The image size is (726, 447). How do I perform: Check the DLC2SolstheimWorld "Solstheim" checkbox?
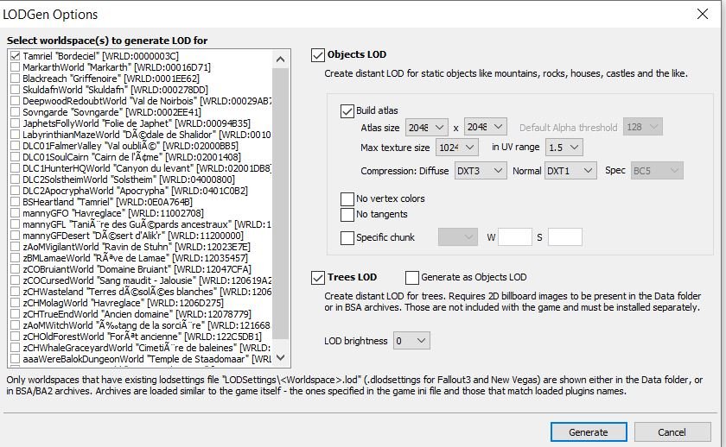coord(15,179)
